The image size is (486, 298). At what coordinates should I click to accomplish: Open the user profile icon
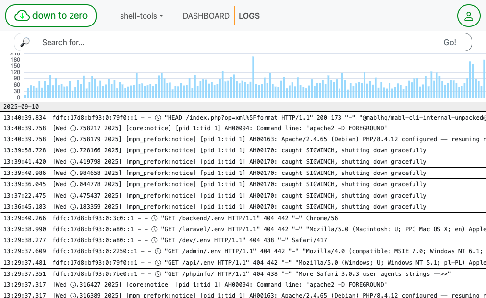coord(468,16)
